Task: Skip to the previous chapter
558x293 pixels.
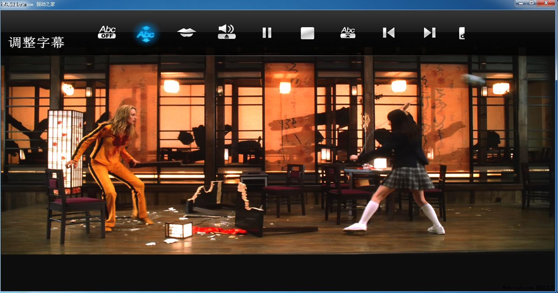Action: pos(388,33)
